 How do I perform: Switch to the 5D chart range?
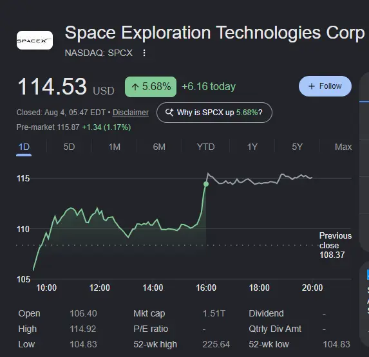pyautogui.click(x=69, y=147)
